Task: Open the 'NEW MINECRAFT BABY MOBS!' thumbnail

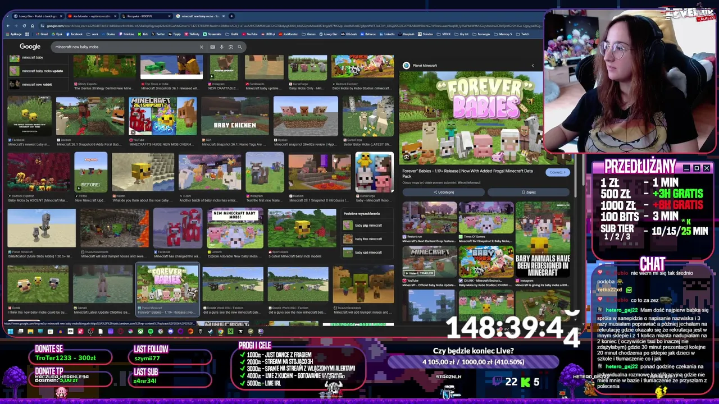Action: pyautogui.click(x=235, y=229)
